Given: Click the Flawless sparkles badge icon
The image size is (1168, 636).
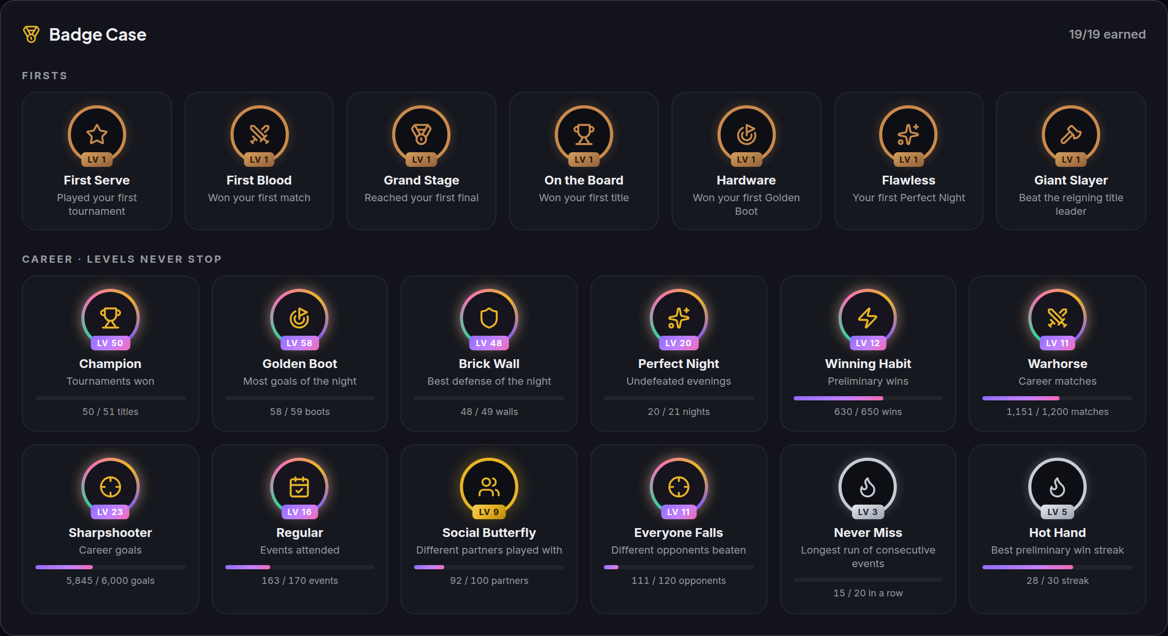Looking at the screenshot, I should [908, 134].
